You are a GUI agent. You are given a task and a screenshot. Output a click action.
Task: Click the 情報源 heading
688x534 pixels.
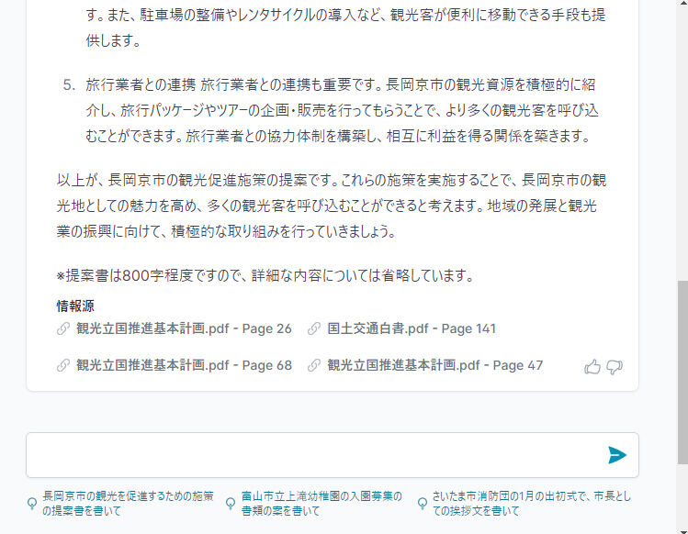point(75,306)
